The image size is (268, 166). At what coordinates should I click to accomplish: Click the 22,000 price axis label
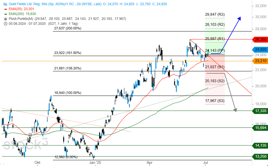click(261, 70)
